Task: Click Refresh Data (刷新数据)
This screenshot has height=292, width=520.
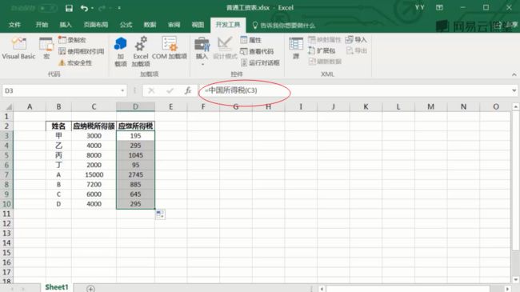Action: [325, 62]
